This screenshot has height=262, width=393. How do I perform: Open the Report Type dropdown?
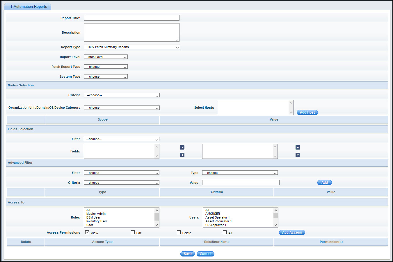pos(132,47)
